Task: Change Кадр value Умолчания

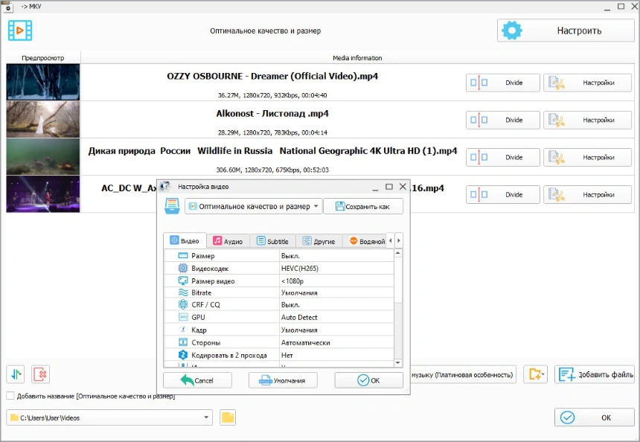Action: [x=336, y=330]
